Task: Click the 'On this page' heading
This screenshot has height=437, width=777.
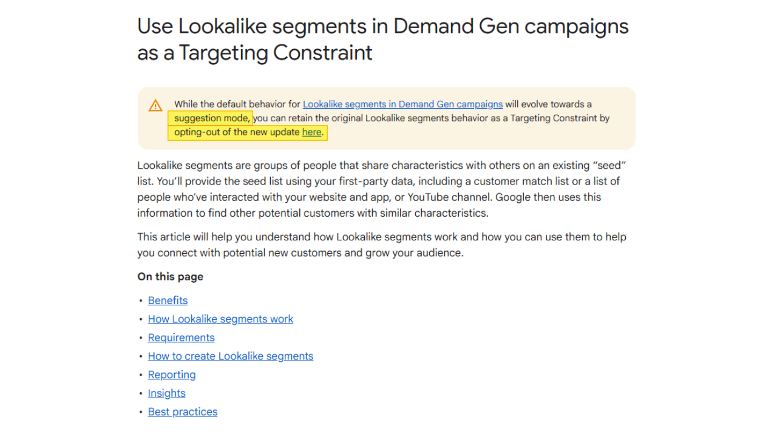Action: point(170,277)
